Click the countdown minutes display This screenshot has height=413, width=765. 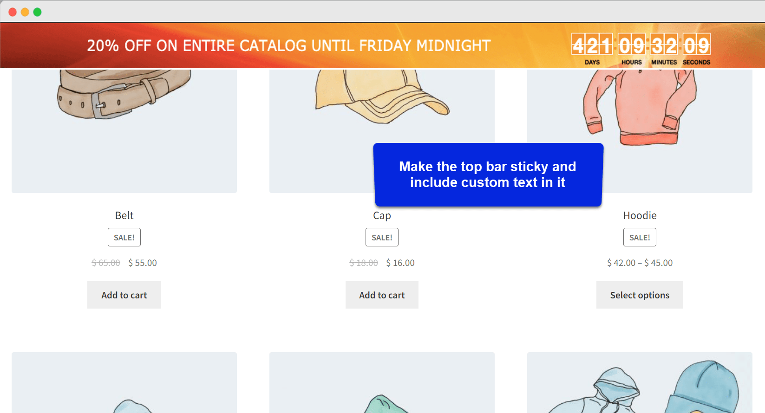point(663,45)
